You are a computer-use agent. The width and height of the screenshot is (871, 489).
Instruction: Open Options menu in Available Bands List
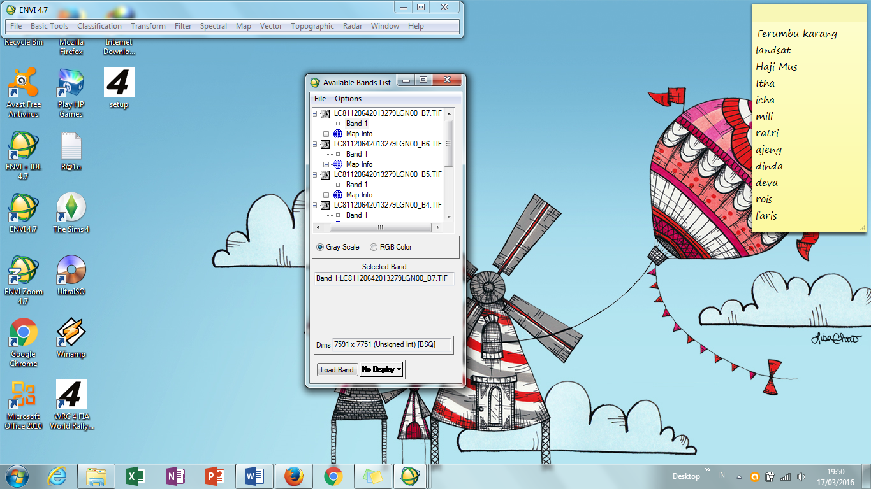tap(348, 99)
